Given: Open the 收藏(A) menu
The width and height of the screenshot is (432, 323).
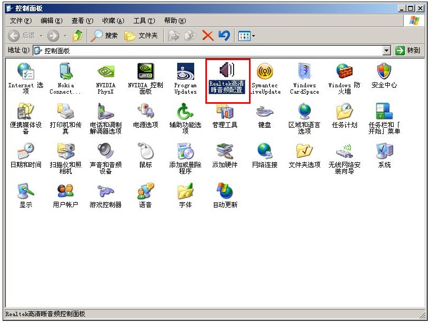Looking at the screenshot, I should (113, 21).
